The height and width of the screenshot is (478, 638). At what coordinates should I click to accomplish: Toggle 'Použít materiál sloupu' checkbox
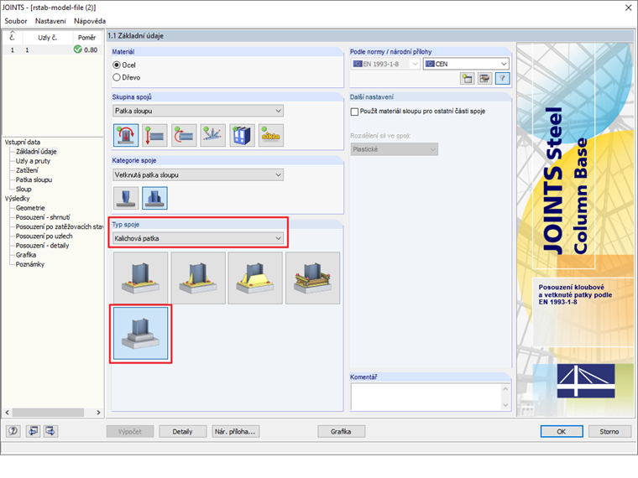(354, 112)
